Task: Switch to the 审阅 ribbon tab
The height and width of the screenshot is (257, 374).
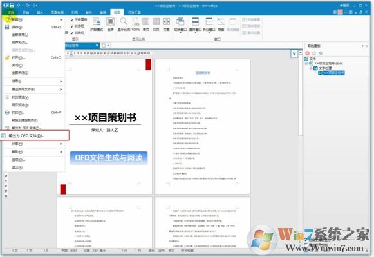Action: (103, 12)
